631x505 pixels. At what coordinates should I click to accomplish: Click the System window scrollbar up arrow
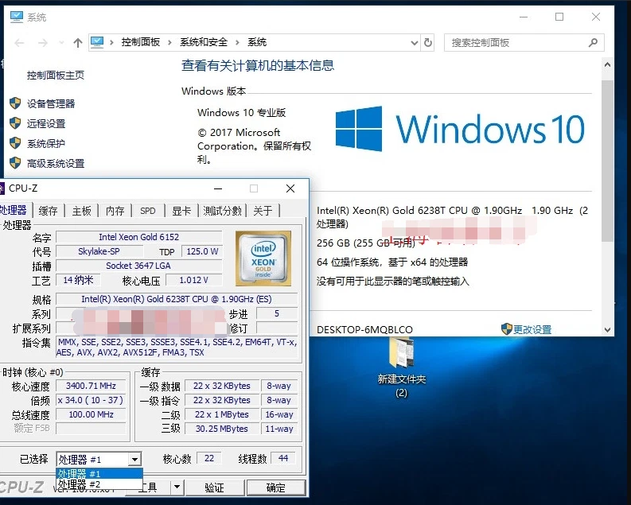(x=608, y=64)
